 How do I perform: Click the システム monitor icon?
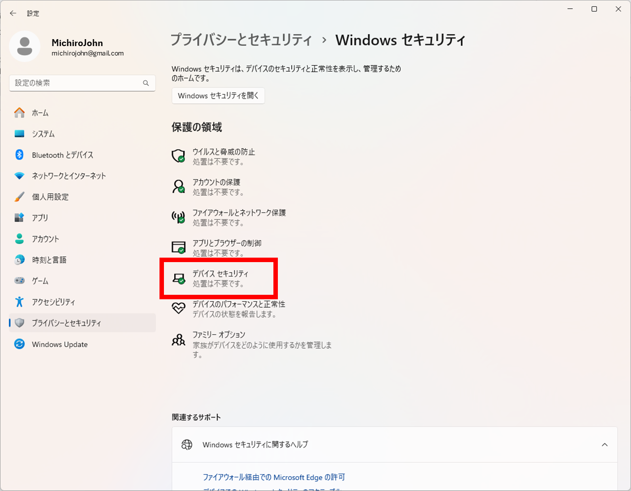coord(19,134)
